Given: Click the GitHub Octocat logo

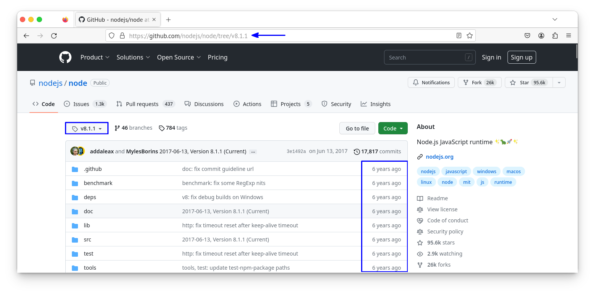Looking at the screenshot, I should click(x=65, y=57).
